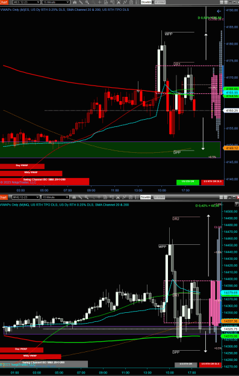Select Chart tab of the MES window

point(4,2)
